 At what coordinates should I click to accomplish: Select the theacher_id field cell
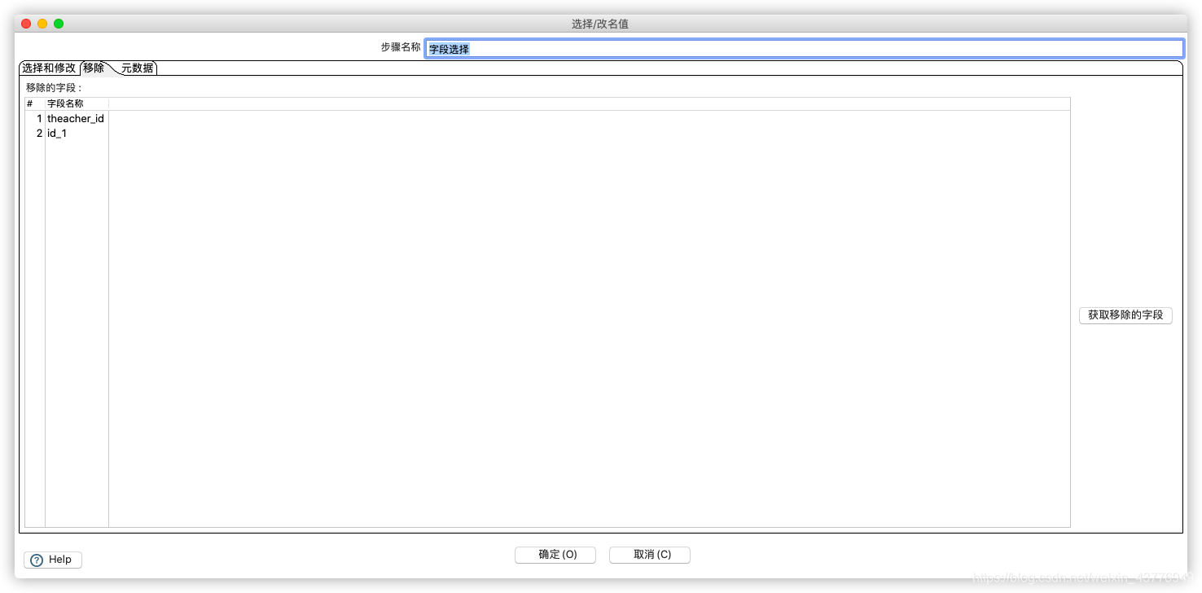77,118
